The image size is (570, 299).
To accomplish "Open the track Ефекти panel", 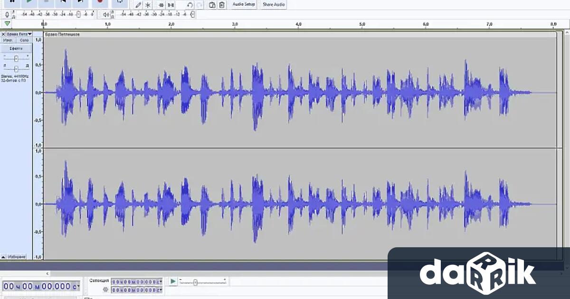I will [16, 48].
